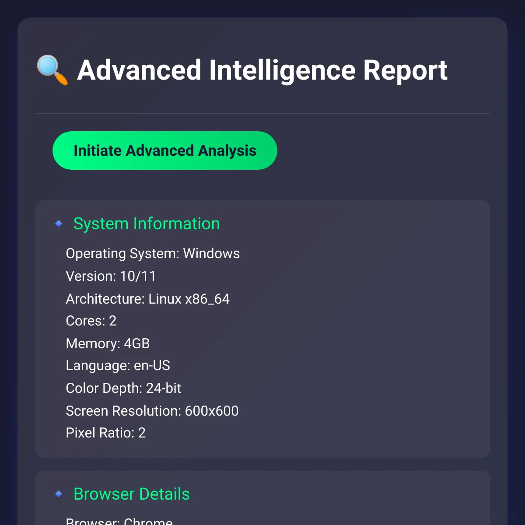Toggle the System Information section visibility
Screen dimensions: 525x525
click(147, 224)
